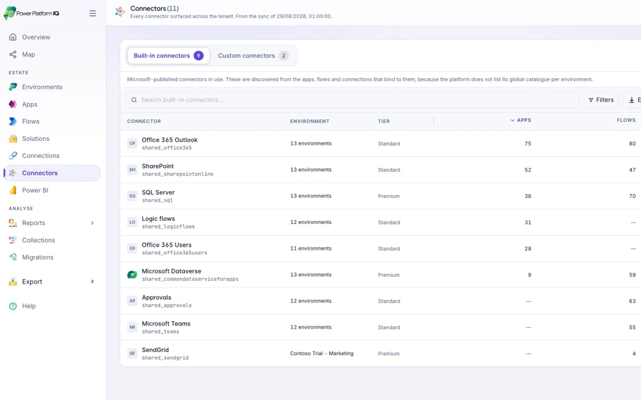Click the Built-in connectors count badge 9
This screenshot has height=400, width=641.
199,55
